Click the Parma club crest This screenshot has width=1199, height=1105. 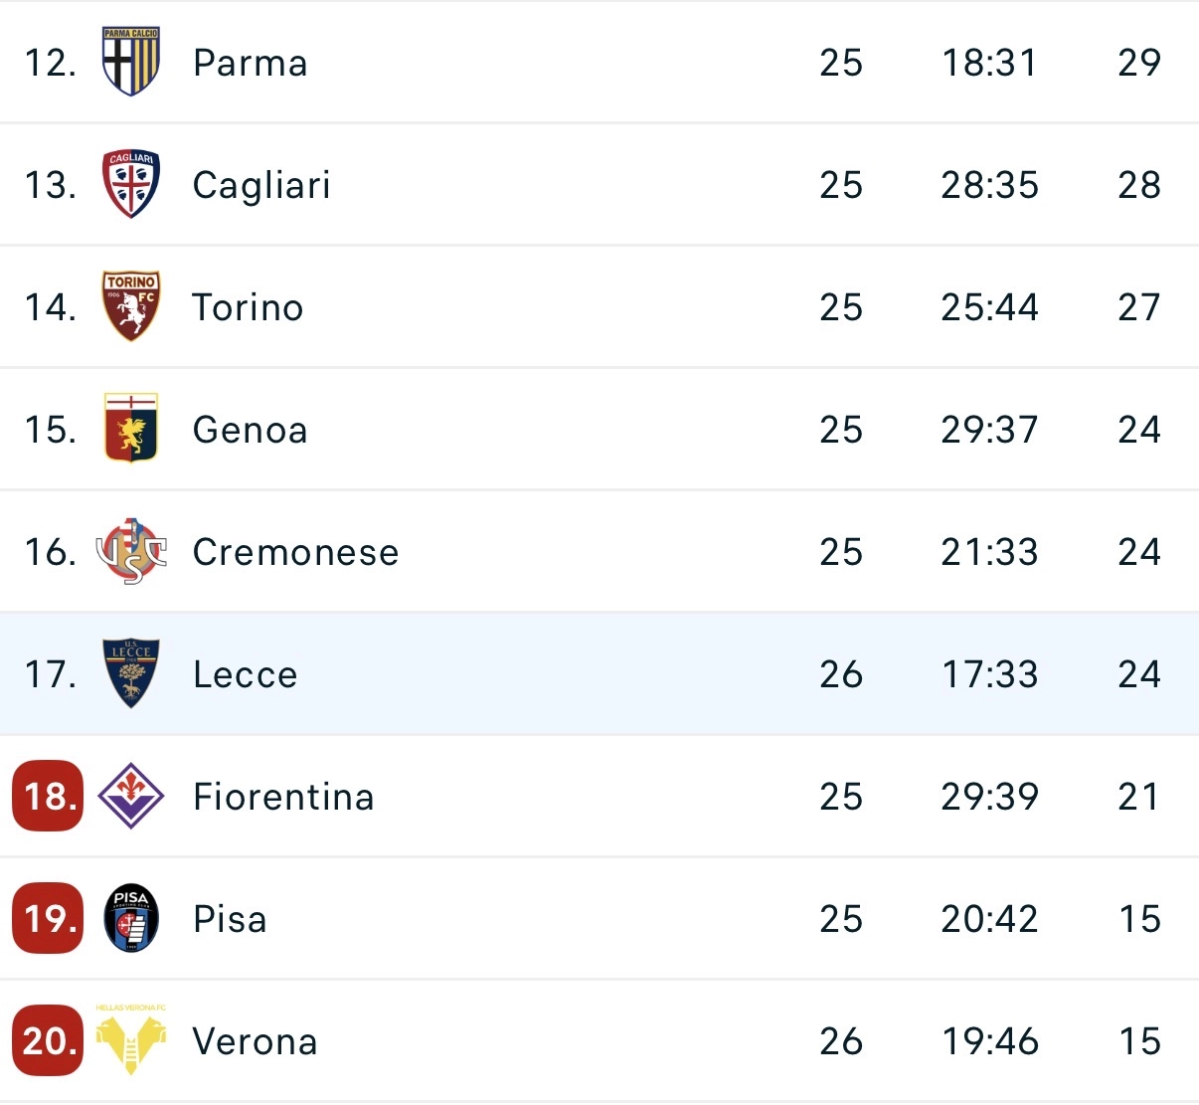coord(130,62)
